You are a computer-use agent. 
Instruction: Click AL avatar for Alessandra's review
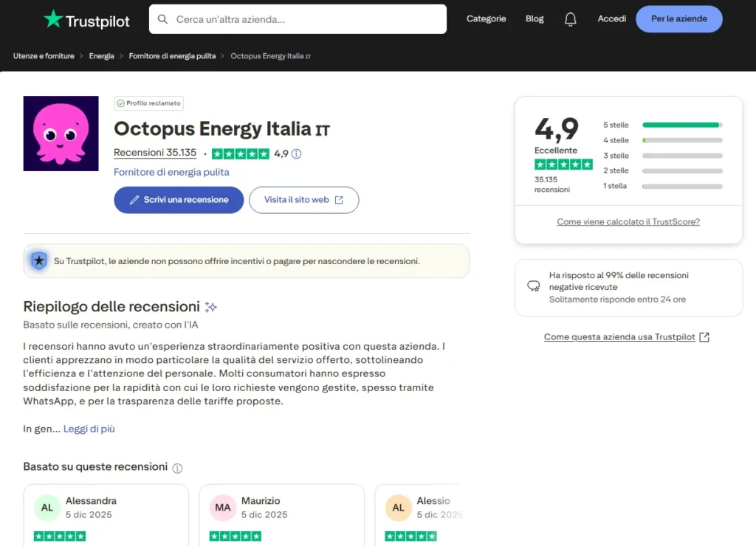tap(47, 508)
